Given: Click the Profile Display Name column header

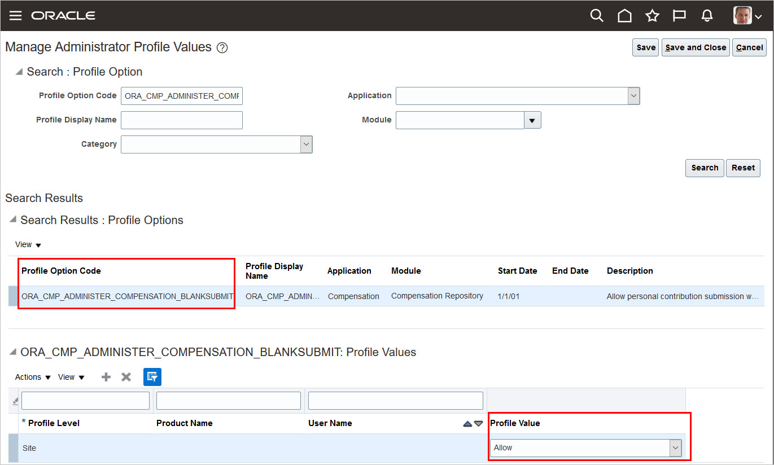Looking at the screenshot, I should pos(274,271).
